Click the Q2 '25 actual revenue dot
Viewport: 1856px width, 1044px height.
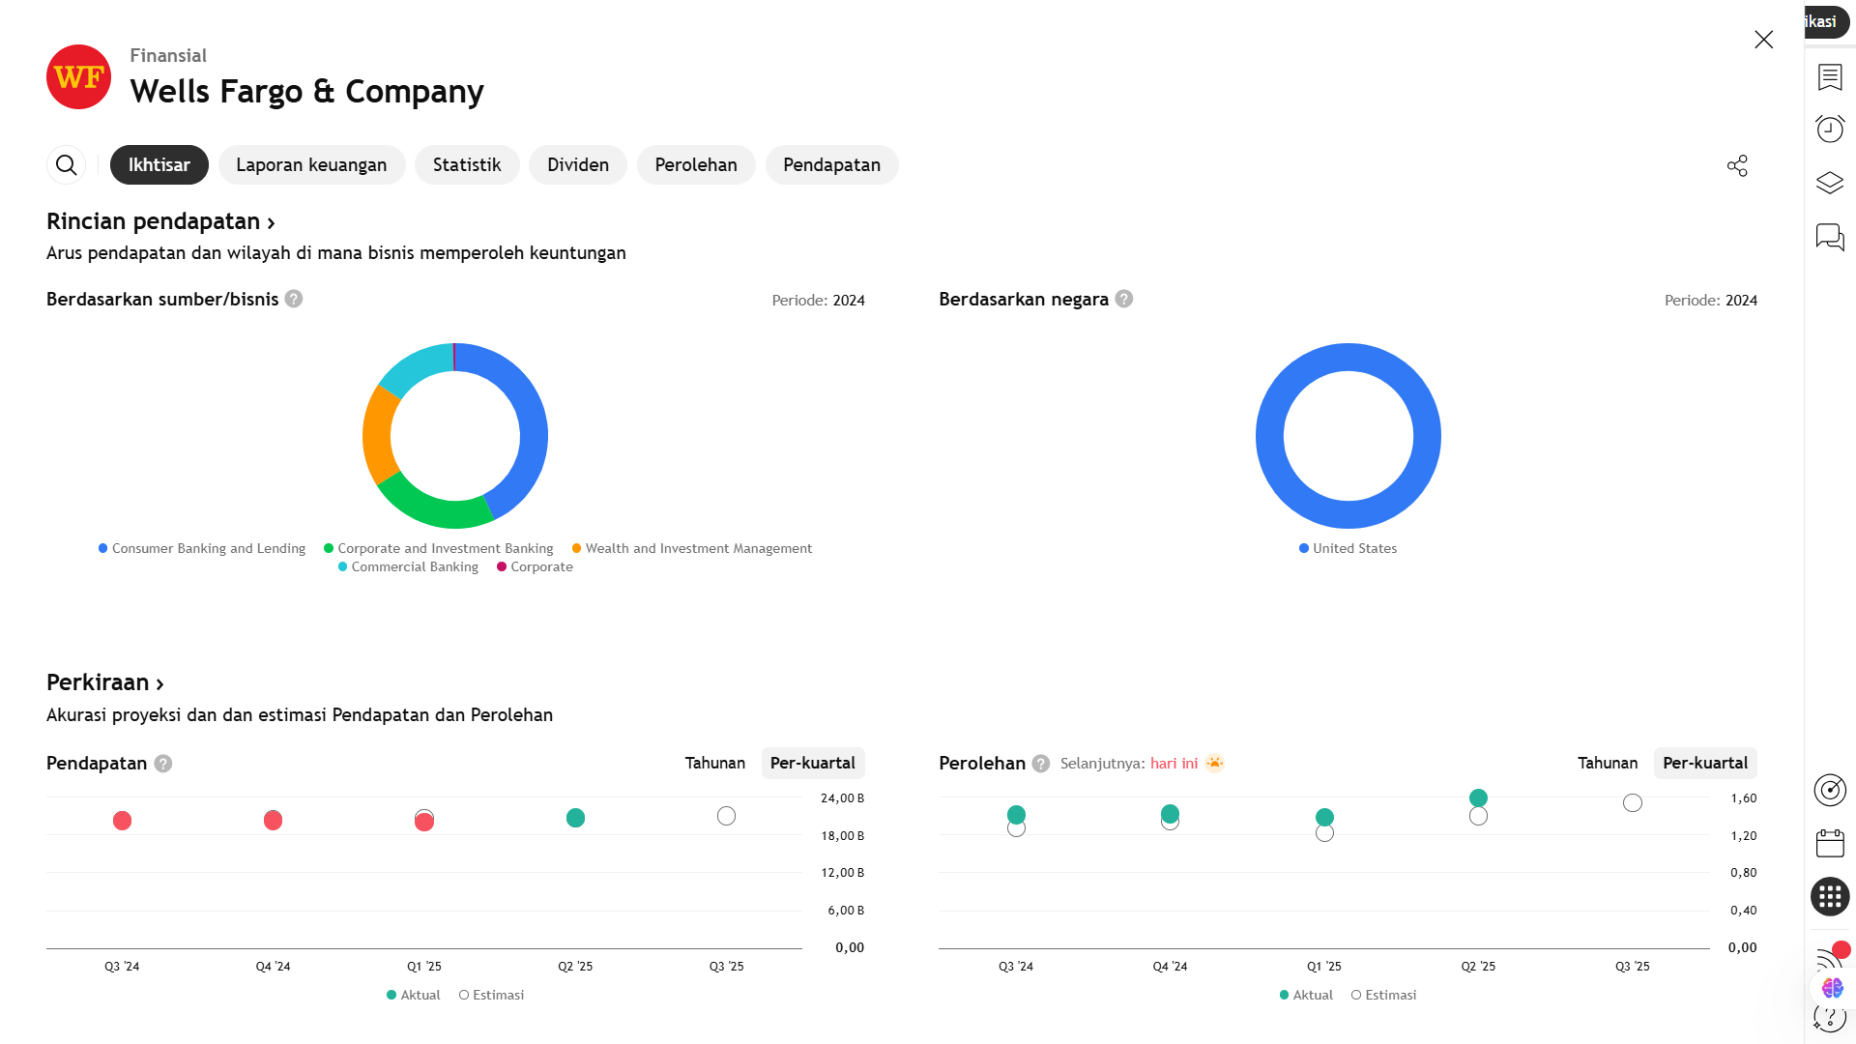pyautogui.click(x=575, y=818)
